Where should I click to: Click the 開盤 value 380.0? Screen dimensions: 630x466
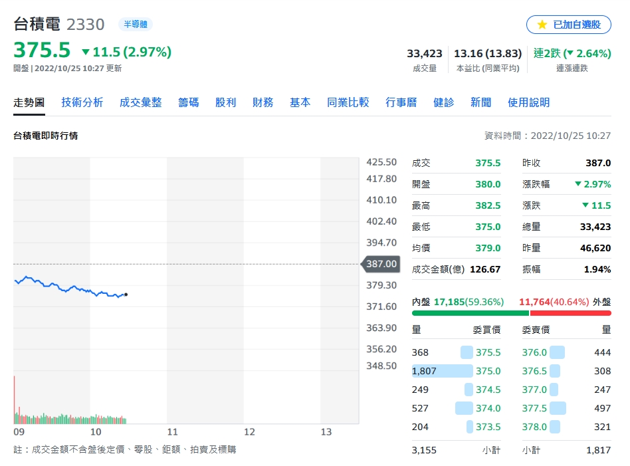(x=488, y=184)
